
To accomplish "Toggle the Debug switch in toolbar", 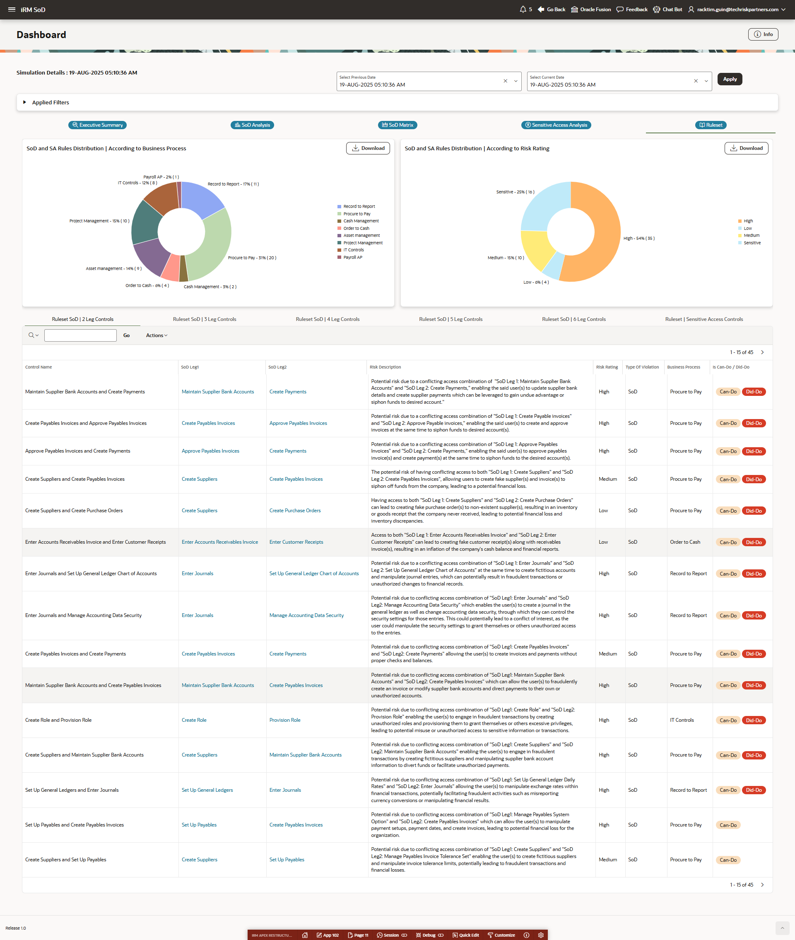I will (441, 935).
